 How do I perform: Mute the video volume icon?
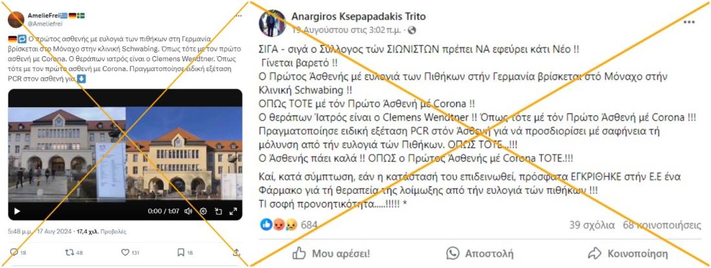187,211
